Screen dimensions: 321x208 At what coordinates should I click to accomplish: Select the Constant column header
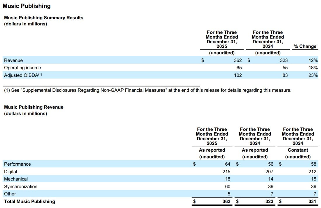coord(298,150)
